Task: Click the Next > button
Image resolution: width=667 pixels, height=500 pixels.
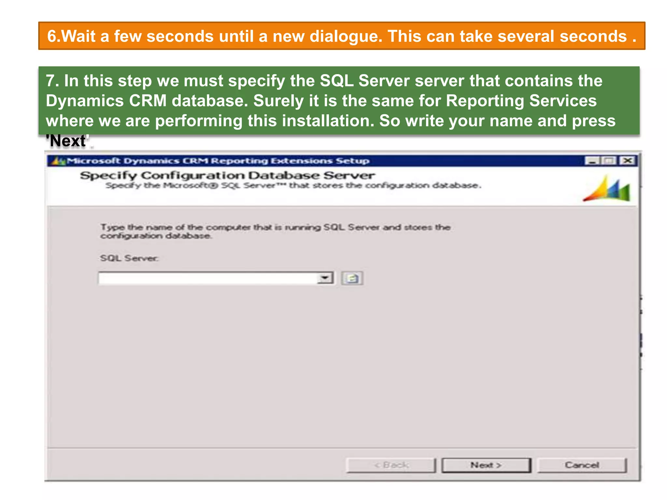Action: click(x=486, y=465)
